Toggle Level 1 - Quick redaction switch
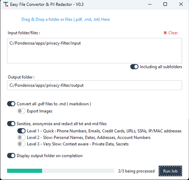This screenshot has height=180, width=189. [x=22, y=131]
